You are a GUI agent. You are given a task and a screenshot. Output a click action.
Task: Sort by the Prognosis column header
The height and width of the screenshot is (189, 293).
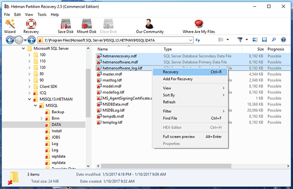coord(277,49)
